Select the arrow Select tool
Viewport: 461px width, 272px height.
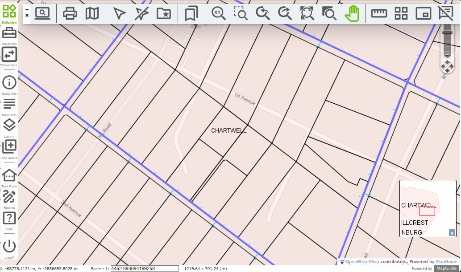[x=119, y=14]
